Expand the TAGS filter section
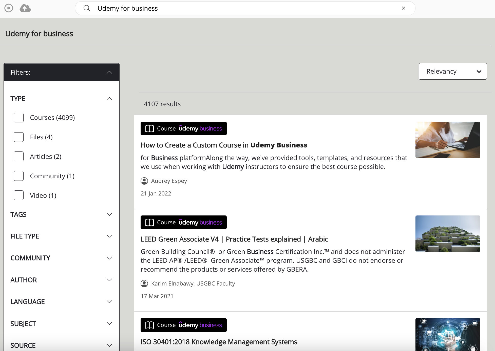This screenshot has height=351, width=495. 109,214
